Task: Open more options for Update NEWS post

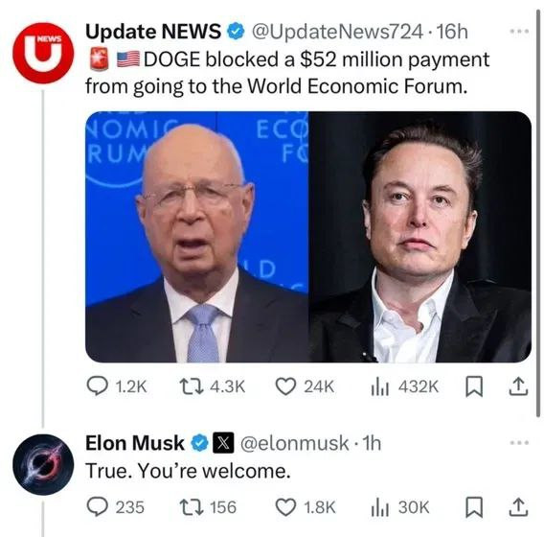Action: tap(519, 32)
